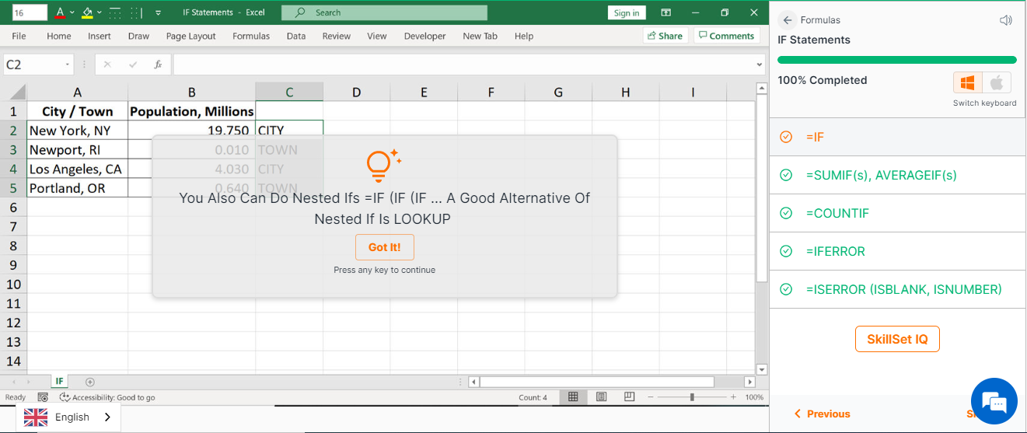Click the IF sheet tab
The width and height of the screenshot is (1027, 433).
click(x=59, y=381)
